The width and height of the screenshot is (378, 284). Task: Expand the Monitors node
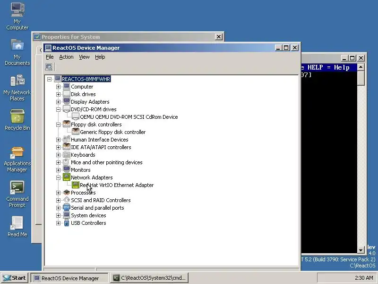pyautogui.click(x=58, y=170)
